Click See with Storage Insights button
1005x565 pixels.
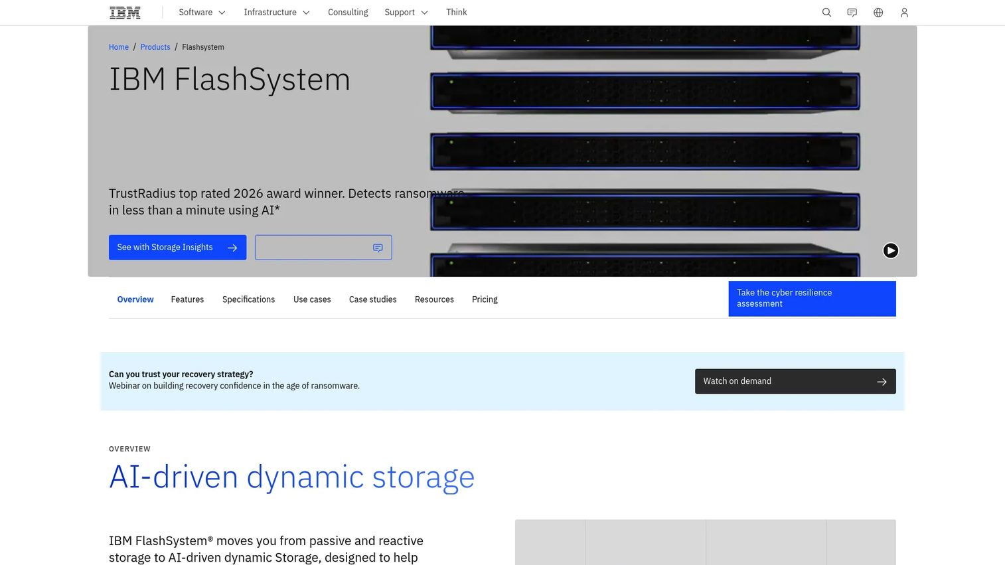pyautogui.click(x=177, y=248)
